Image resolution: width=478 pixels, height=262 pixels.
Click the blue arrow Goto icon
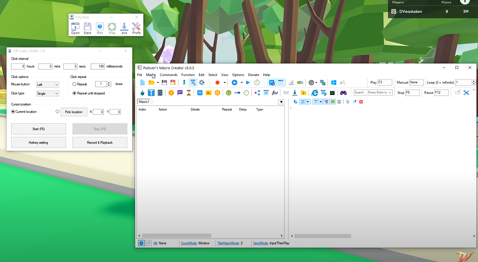click(237, 92)
